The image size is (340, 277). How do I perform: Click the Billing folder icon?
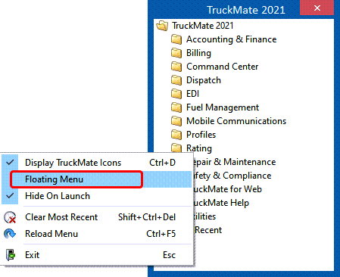[176, 53]
